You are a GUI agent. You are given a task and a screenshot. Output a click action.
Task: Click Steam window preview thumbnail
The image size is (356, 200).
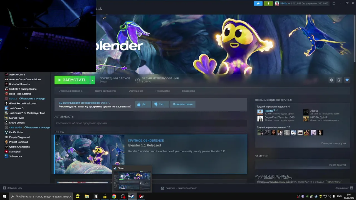(132, 181)
